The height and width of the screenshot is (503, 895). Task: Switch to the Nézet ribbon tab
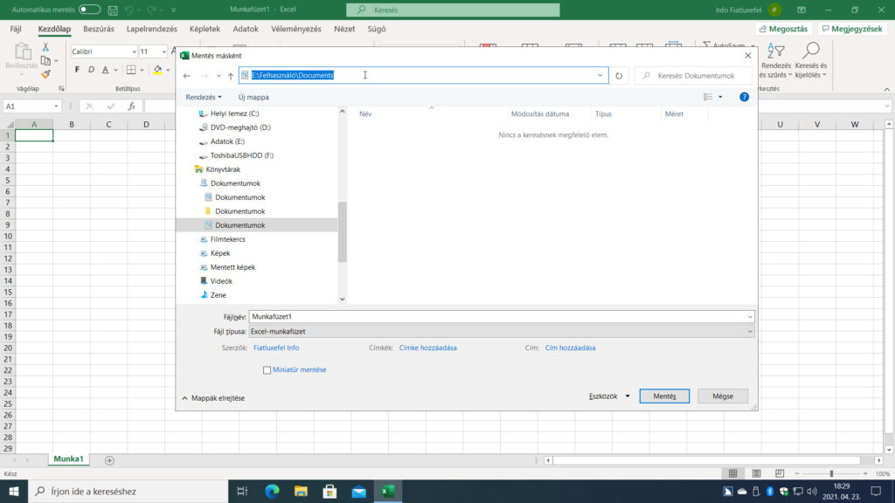344,29
